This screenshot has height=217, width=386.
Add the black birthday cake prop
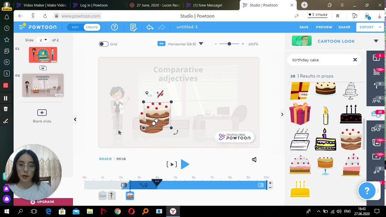[351, 114]
